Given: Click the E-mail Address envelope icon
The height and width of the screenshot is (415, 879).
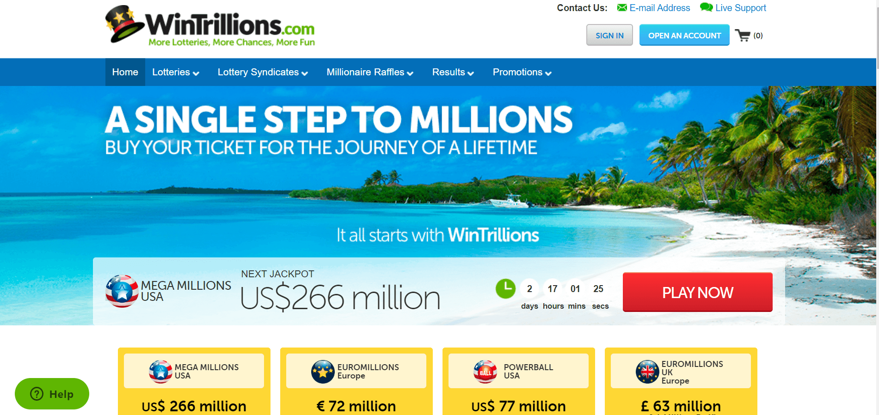Looking at the screenshot, I should pyautogui.click(x=622, y=7).
